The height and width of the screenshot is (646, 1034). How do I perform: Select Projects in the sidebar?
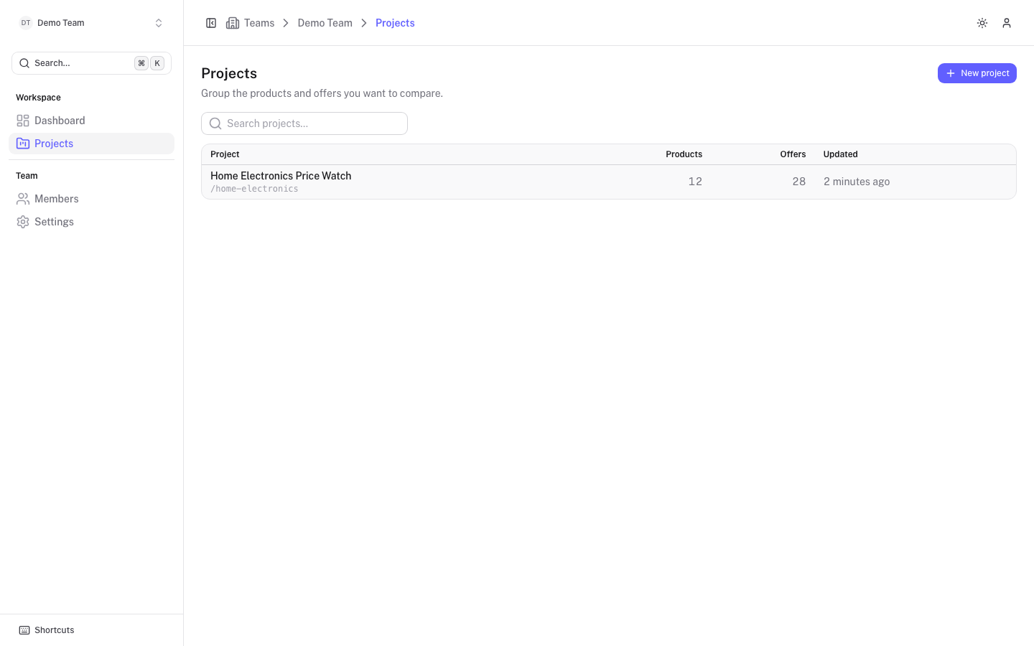(91, 144)
